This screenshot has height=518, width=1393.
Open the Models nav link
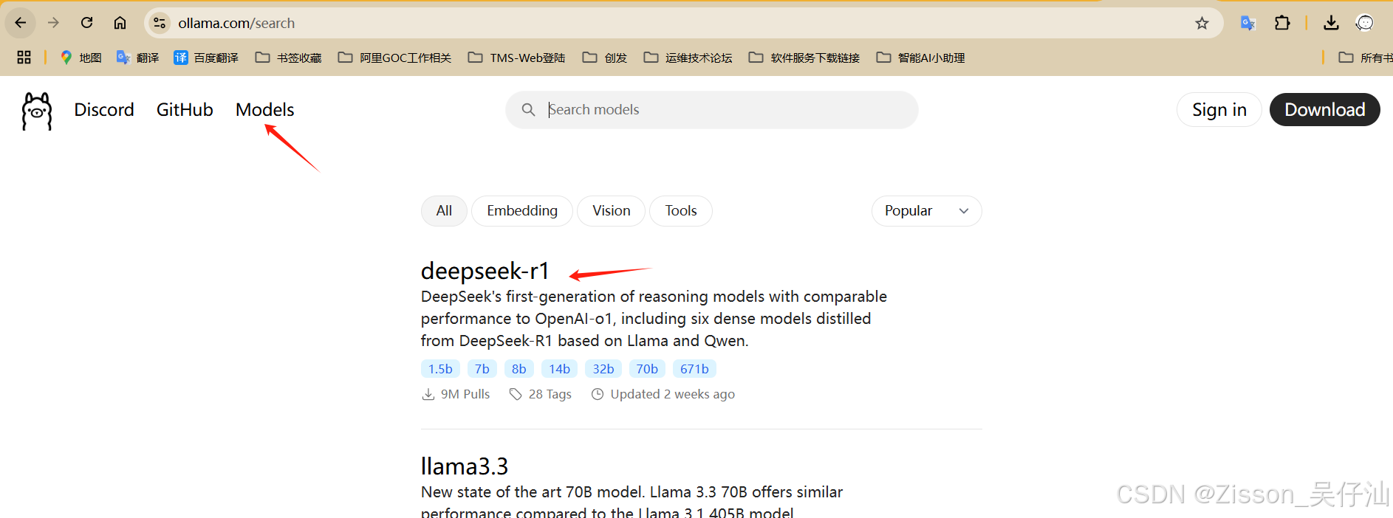click(264, 110)
